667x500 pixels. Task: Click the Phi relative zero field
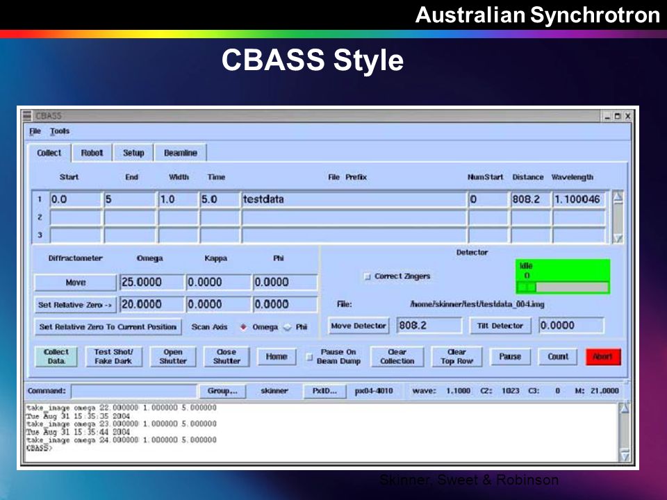point(285,304)
